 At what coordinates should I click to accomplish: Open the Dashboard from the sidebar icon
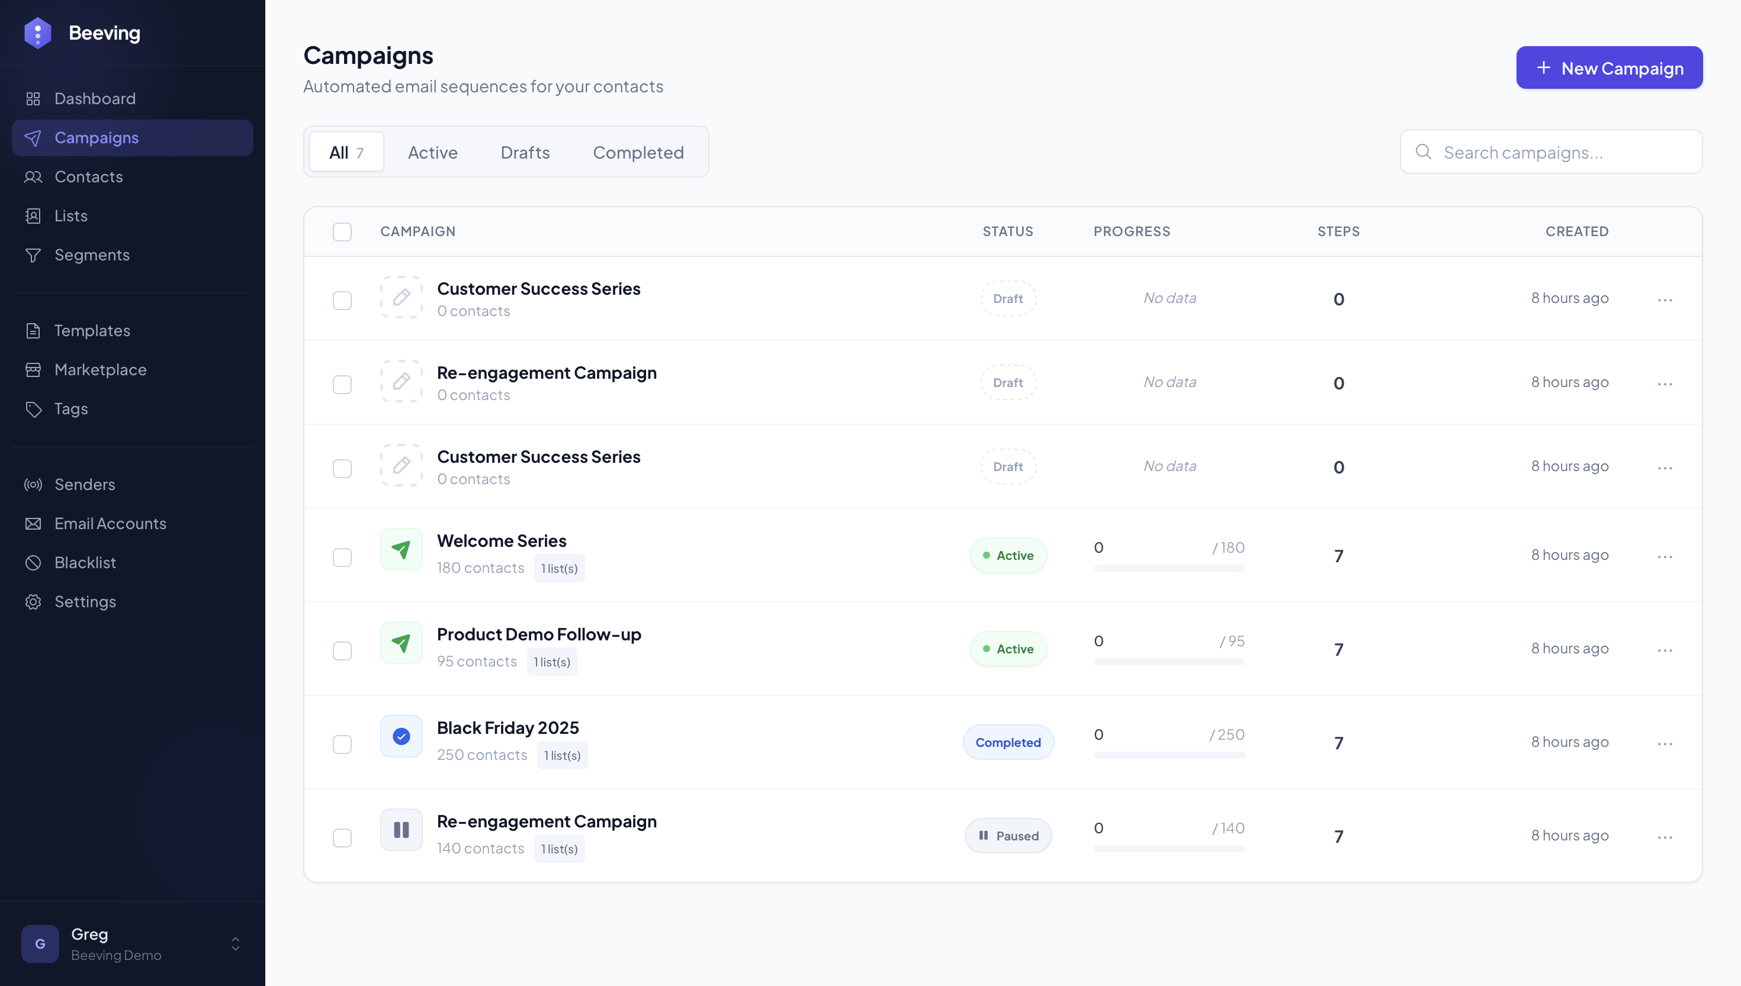coord(34,98)
